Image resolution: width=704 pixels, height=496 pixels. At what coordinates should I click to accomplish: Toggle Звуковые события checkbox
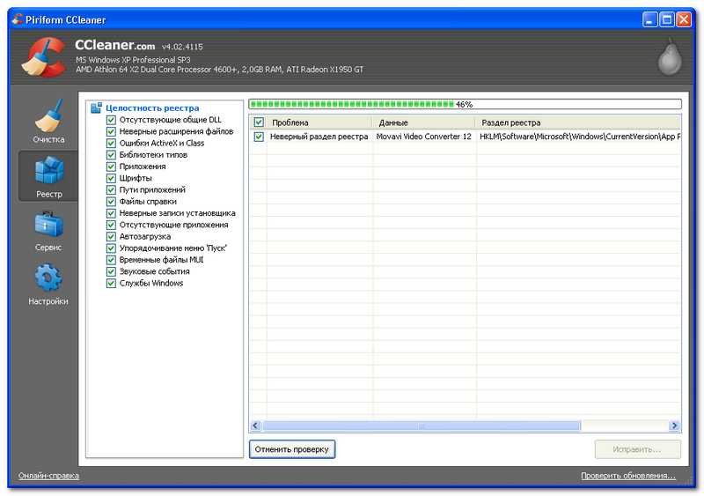click(111, 272)
